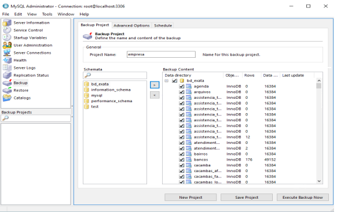Click the bd_exata icon in Backup Content
The height and width of the screenshot is (212, 337).
click(182, 81)
